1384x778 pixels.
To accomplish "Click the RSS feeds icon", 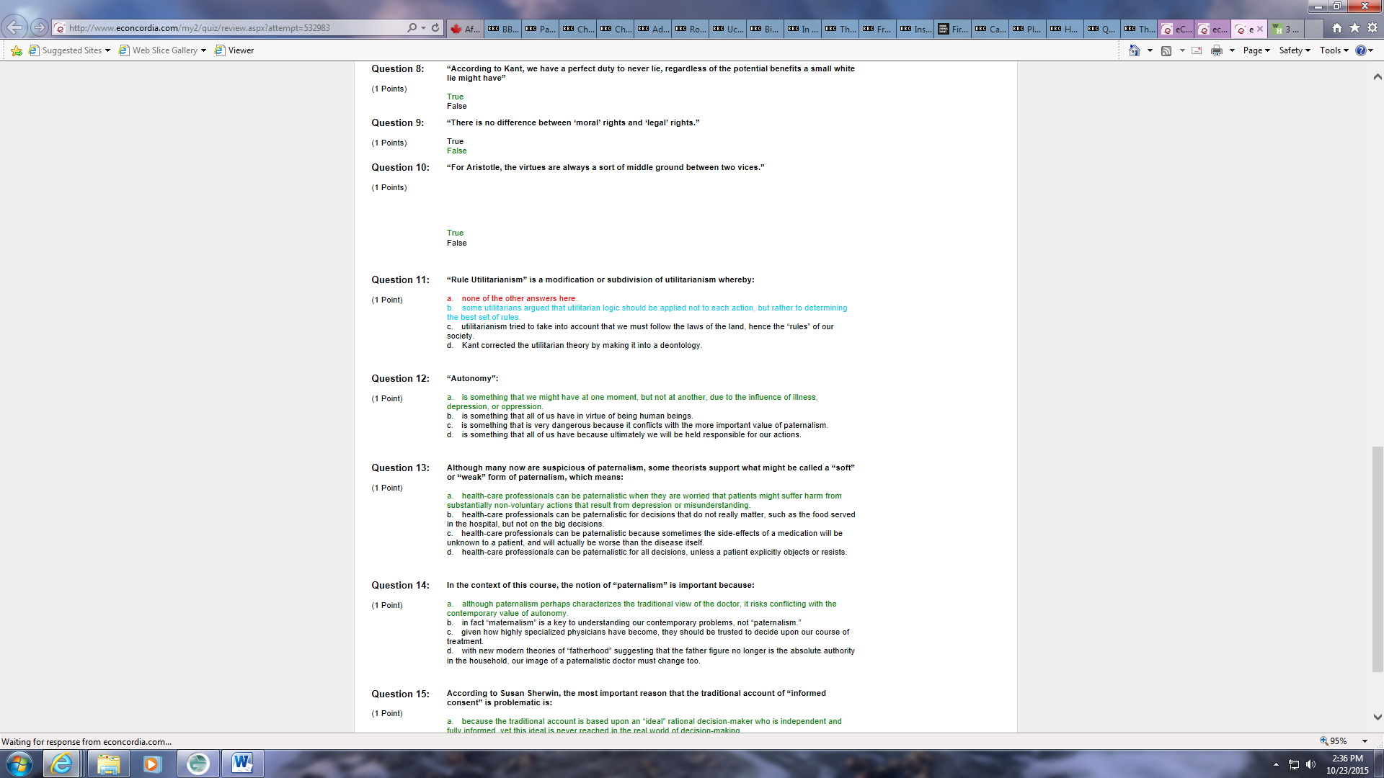I will coord(1166,50).
